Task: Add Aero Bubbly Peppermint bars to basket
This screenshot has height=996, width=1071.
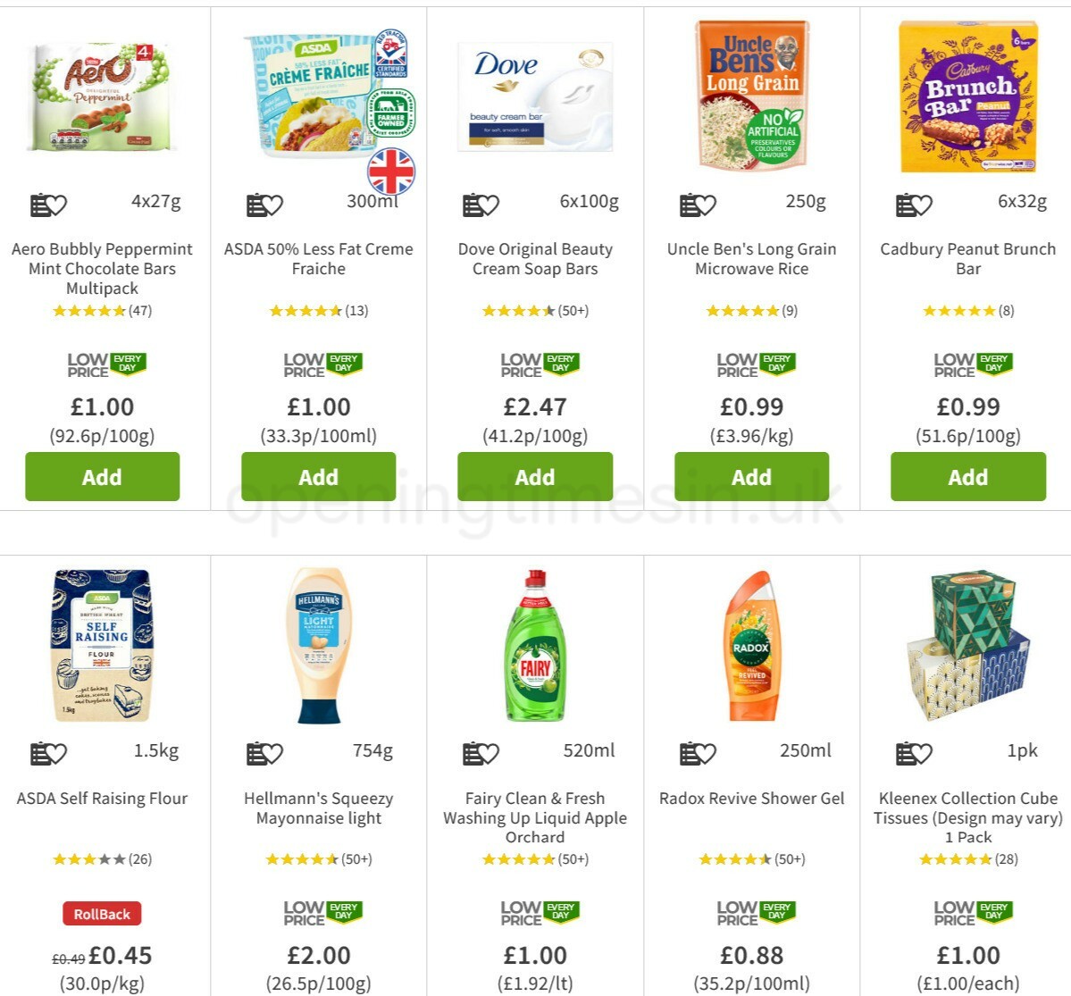Action: click(102, 476)
